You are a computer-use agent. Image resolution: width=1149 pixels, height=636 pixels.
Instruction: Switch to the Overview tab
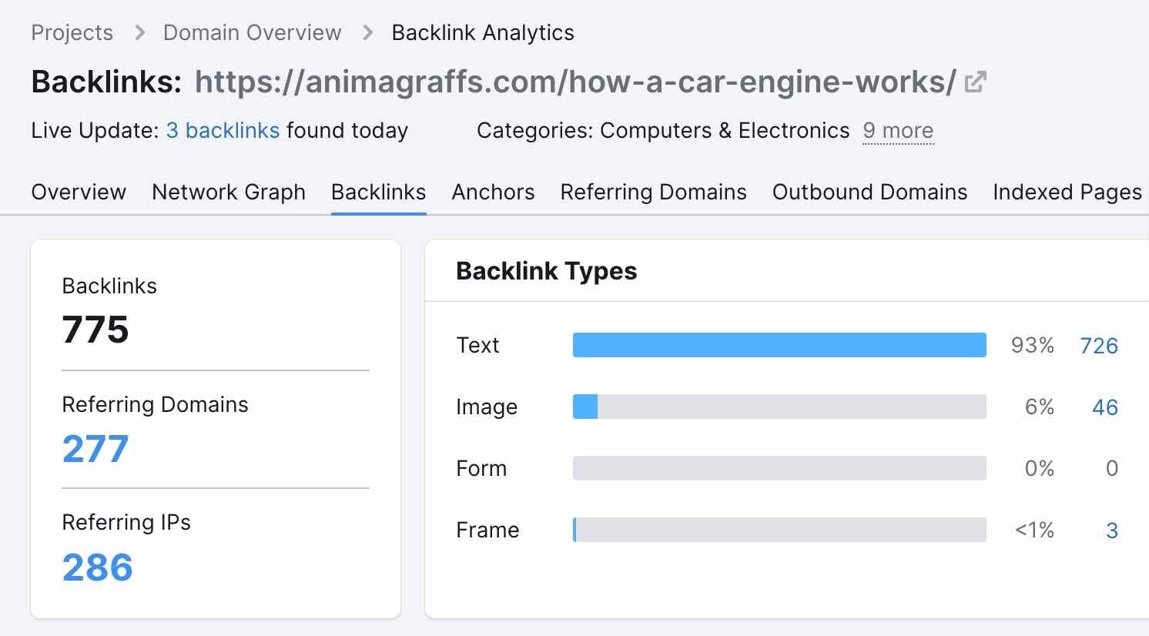(79, 192)
